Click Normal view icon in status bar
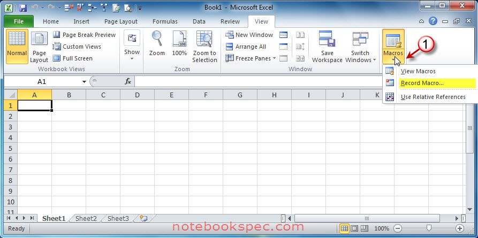Viewport: 478px width, 238px height. tap(345, 228)
